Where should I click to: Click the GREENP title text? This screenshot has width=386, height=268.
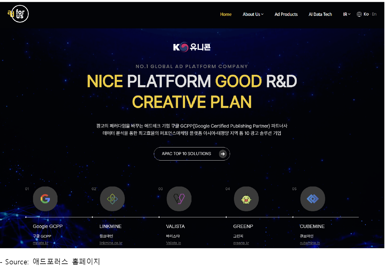[x=243, y=226]
